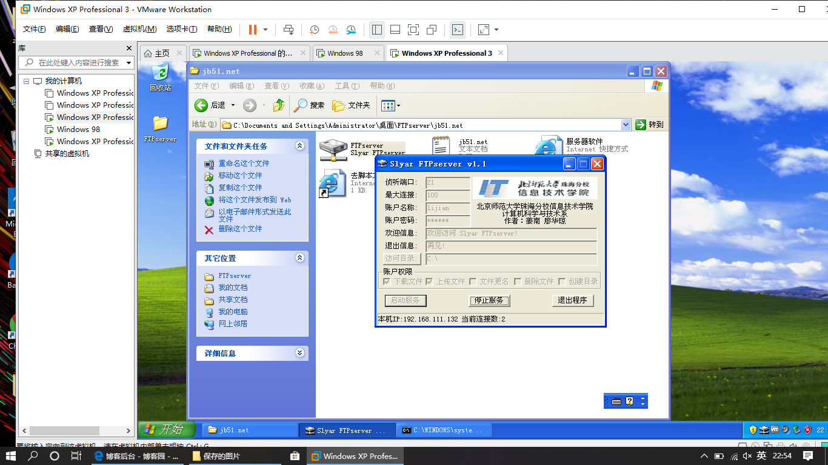The width and height of the screenshot is (828, 465).
Task: Click the 停止服务 button
Action: (x=489, y=300)
